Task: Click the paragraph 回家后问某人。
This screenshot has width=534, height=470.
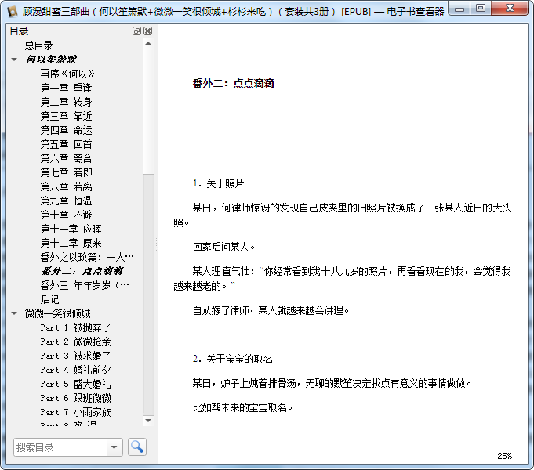Action: [223, 247]
